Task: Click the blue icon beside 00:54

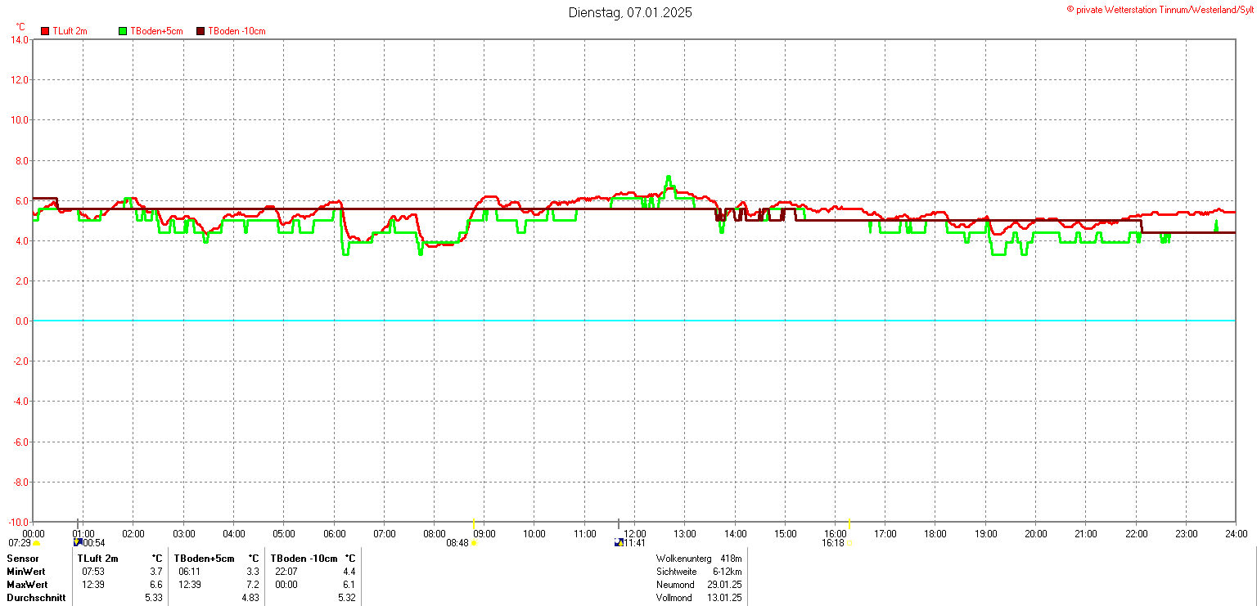Action: pyautogui.click(x=78, y=542)
